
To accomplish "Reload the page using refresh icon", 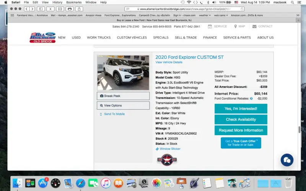I will (242, 9).
